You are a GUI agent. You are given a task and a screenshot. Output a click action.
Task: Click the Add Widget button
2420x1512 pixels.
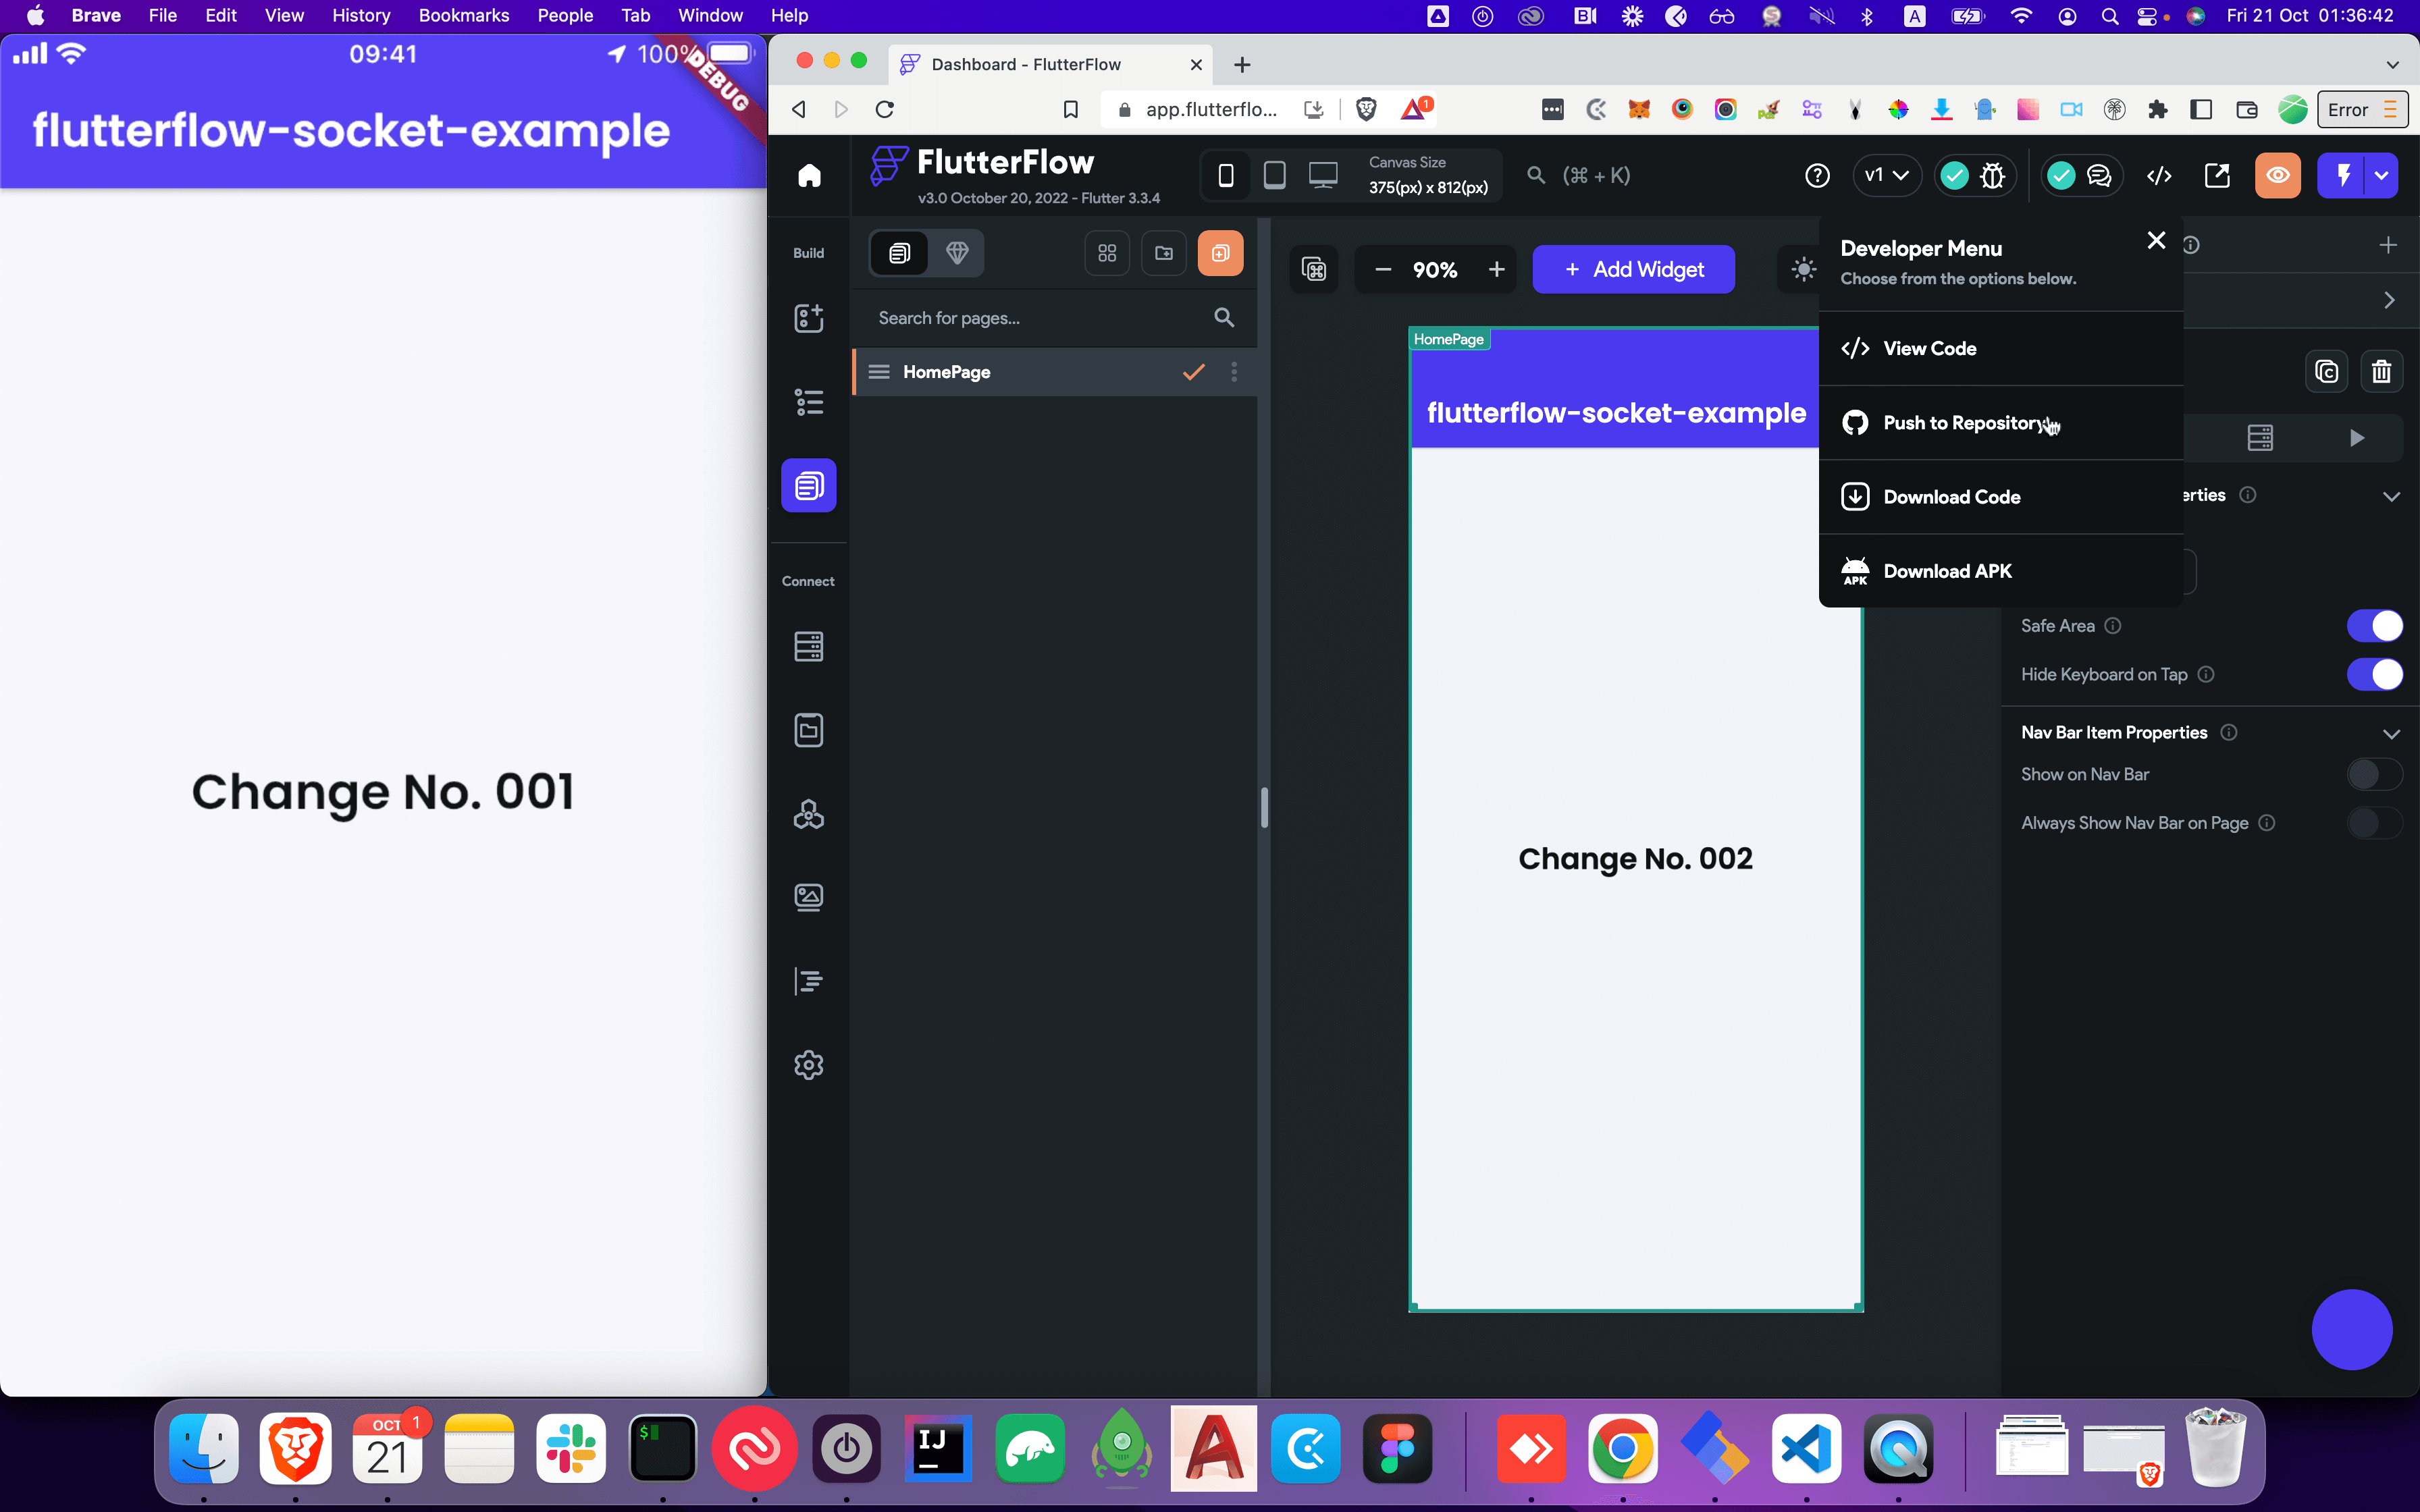(1633, 269)
